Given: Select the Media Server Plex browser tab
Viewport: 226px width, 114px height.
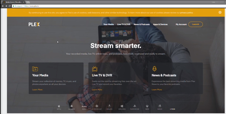Looking at the screenshot, I should [14, 2].
